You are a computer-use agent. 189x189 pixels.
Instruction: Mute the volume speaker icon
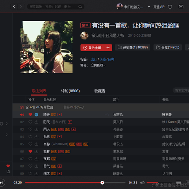click(x=142, y=183)
